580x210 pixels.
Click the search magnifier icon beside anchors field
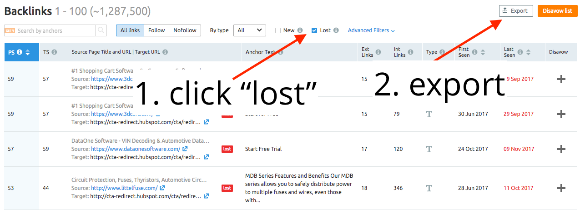(101, 30)
